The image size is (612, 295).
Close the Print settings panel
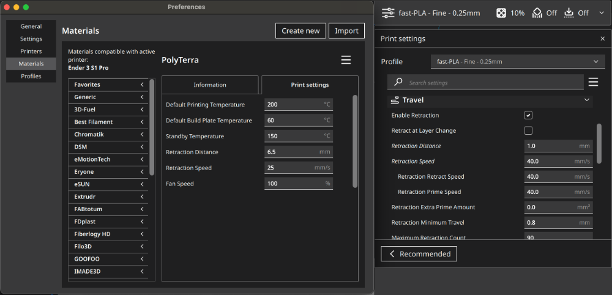click(603, 39)
